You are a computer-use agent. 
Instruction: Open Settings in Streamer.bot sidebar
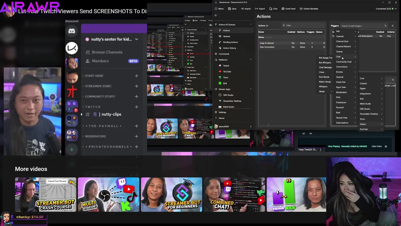click(222, 112)
